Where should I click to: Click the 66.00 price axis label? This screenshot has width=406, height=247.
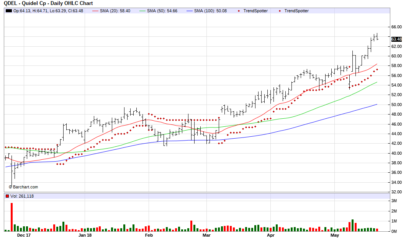click(x=396, y=27)
